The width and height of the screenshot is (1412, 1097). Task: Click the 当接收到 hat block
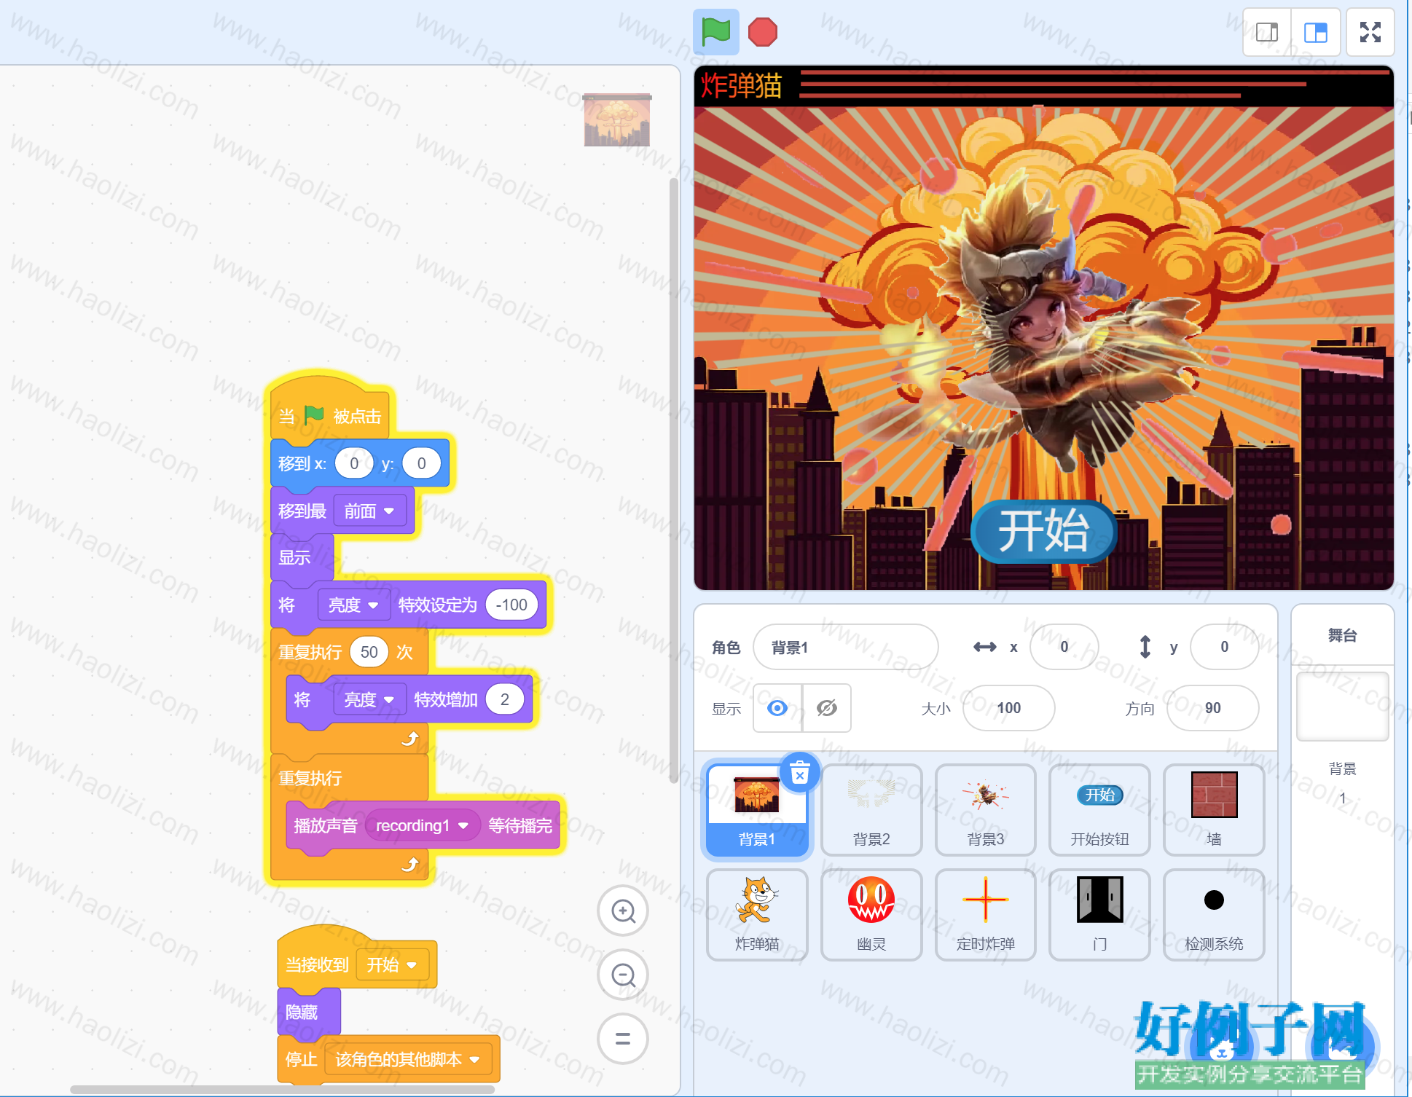click(317, 963)
